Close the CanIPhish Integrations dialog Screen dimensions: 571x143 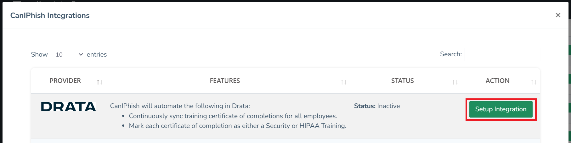click(x=558, y=15)
